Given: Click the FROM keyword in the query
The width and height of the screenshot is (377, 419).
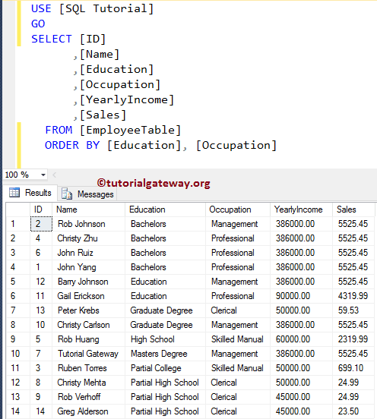Looking at the screenshot, I should click(x=59, y=130).
